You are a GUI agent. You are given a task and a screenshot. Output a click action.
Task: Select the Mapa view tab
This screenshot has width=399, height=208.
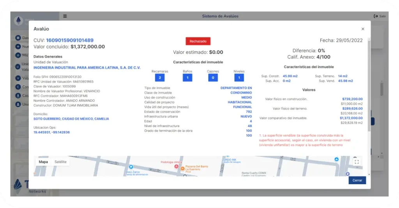(43, 162)
